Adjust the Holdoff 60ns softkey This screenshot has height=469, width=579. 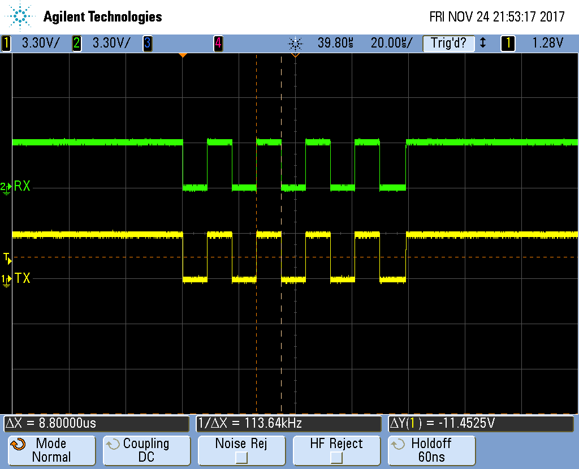click(431, 450)
